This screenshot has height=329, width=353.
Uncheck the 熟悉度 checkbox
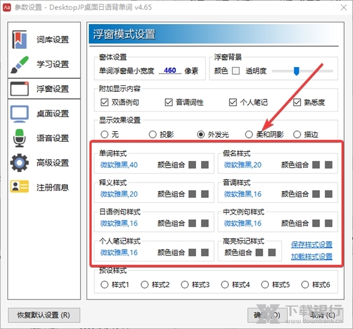coord(297,102)
